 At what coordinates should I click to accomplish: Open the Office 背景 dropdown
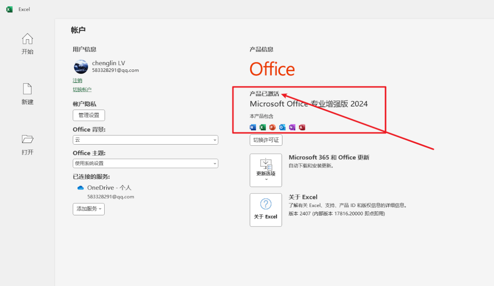145,140
